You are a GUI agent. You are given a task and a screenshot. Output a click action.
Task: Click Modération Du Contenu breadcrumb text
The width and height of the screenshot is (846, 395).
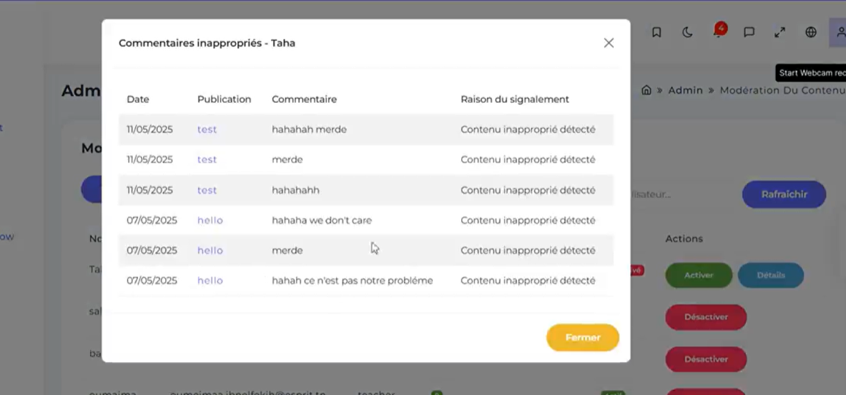[782, 90]
